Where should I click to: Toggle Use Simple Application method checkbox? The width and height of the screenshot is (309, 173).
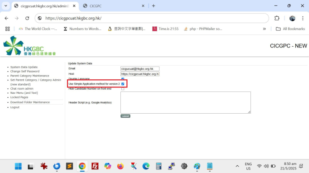(123, 84)
